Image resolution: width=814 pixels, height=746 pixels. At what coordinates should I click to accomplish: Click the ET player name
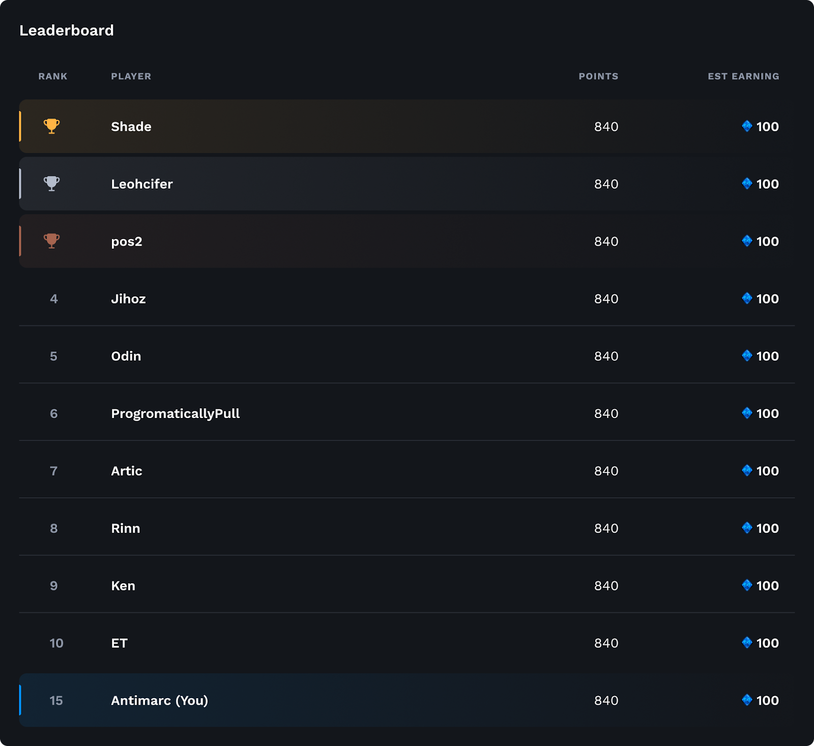click(x=120, y=643)
